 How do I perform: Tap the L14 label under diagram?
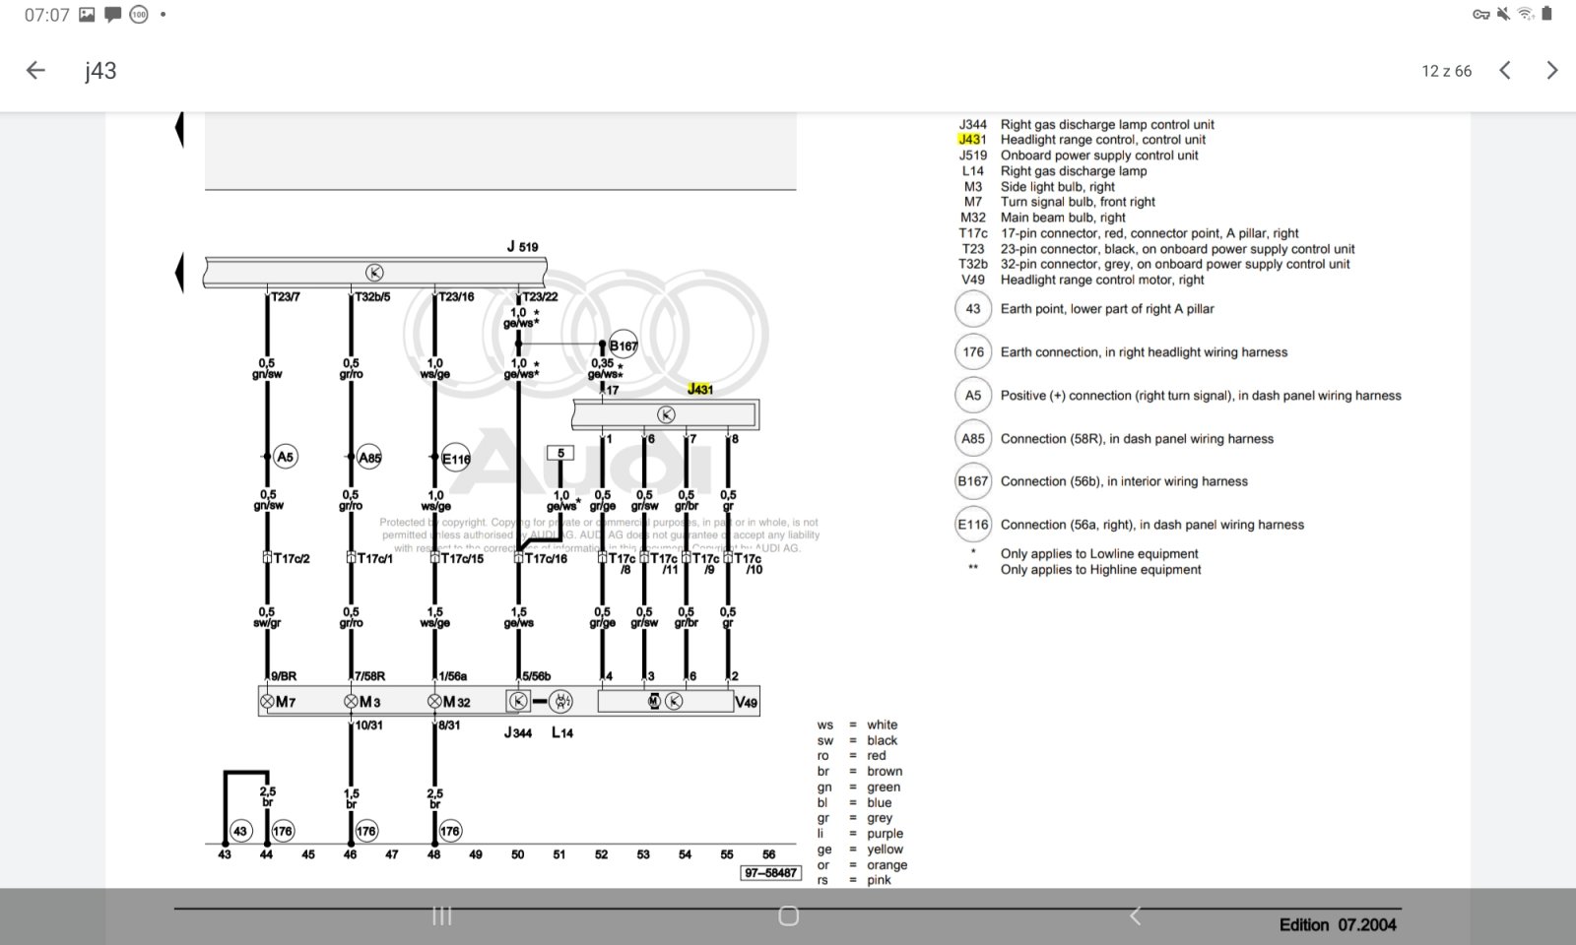[561, 732]
